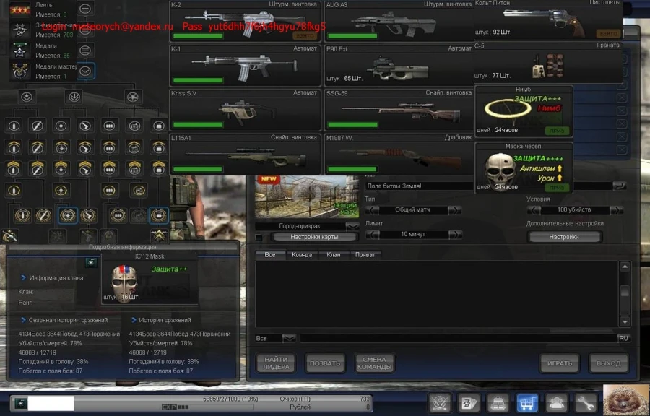650x416 pixels.
Task: Select the double-chevron pistol node
Action: point(85,168)
